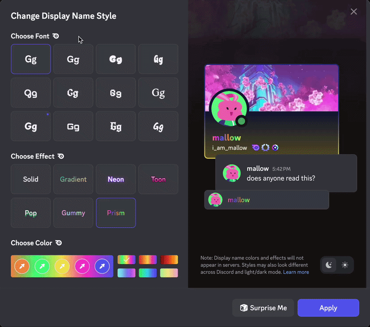Click the 5:42 PM message timestamp
The image size is (370, 327).
281,169
